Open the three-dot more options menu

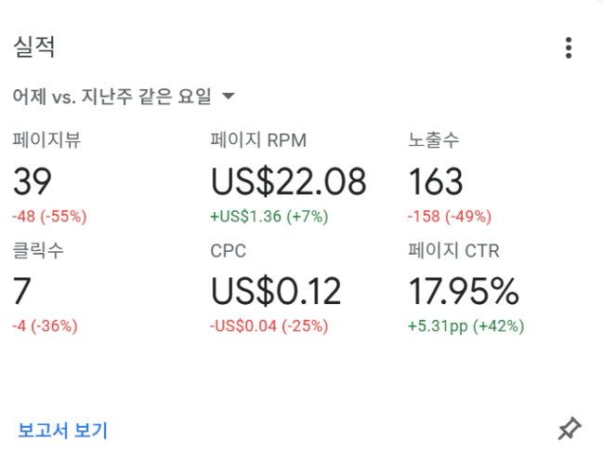[569, 48]
